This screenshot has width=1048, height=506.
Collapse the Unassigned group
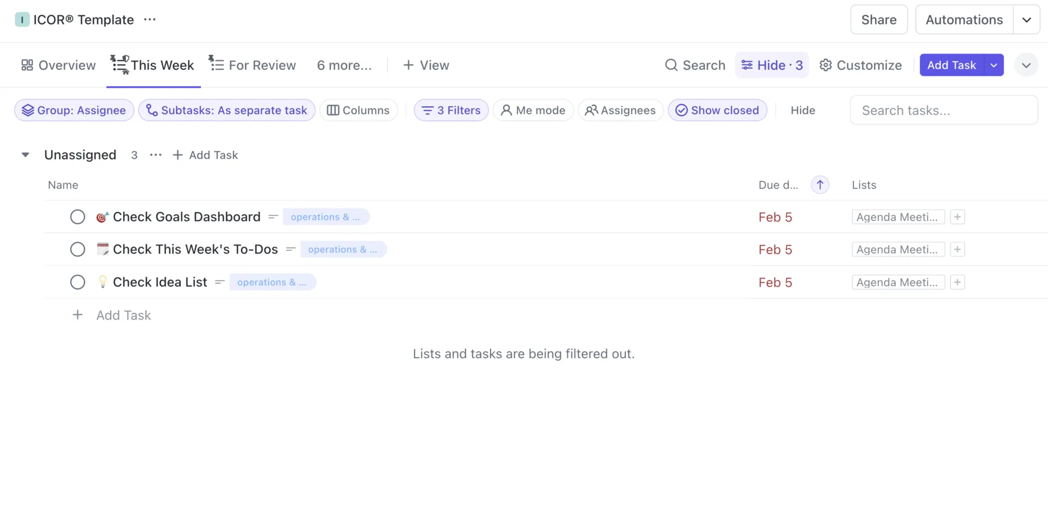(25, 155)
